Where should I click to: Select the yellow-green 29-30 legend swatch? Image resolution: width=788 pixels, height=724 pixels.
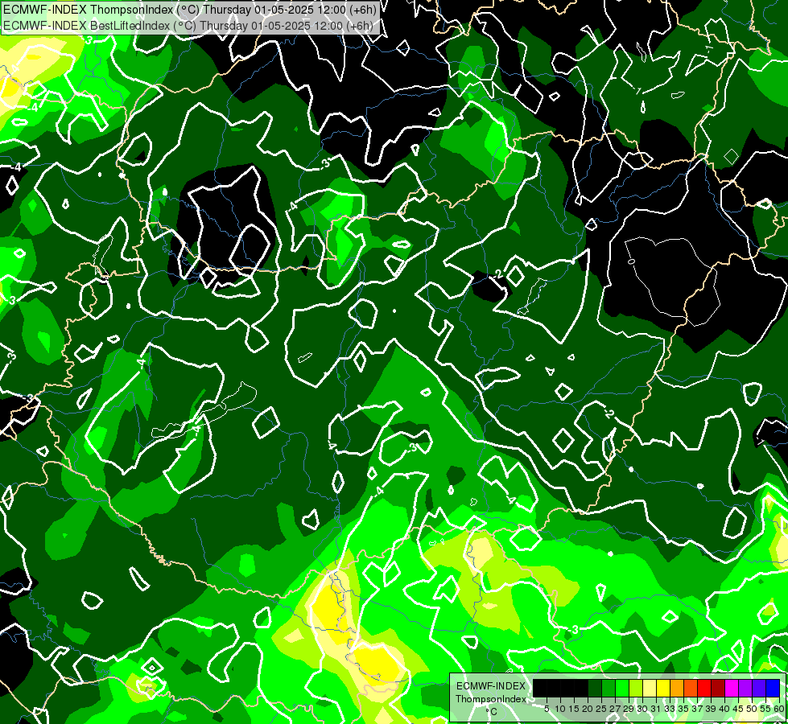[x=636, y=688]
